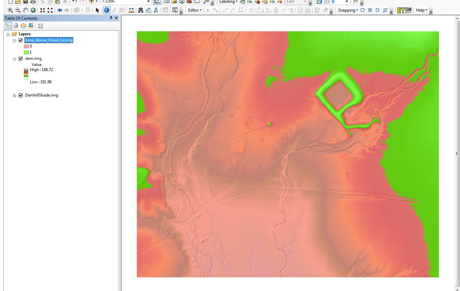Click the Fixed Zoom Out icon
Viewport: 460px width, 291px height.
click(x=50, y=10)
